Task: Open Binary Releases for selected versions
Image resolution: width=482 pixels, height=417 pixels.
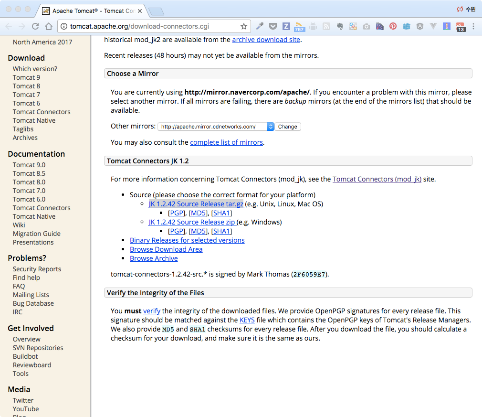Action: tap(187, 240)
